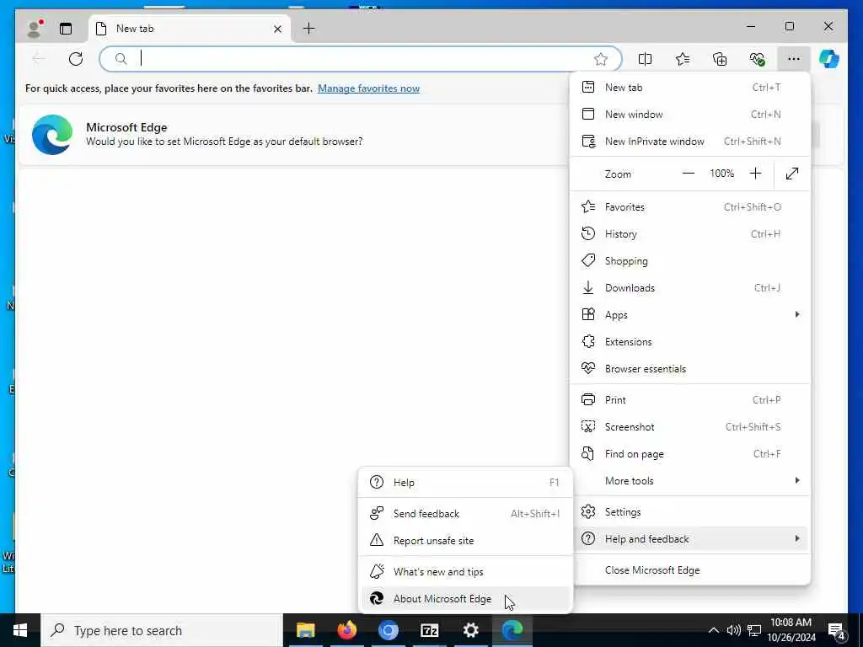The image size is (863, 647).
Task: Open Collections toolbar icon
Action: 720,59
